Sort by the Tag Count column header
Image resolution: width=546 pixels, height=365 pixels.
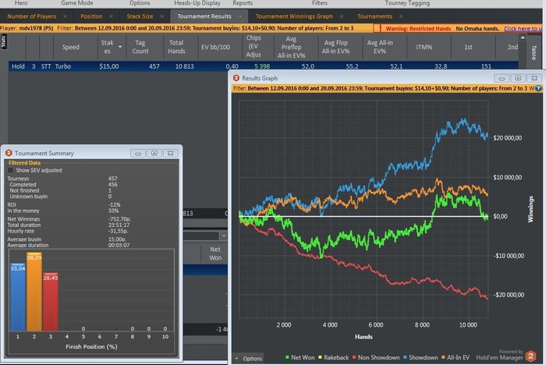coord(140,47)
